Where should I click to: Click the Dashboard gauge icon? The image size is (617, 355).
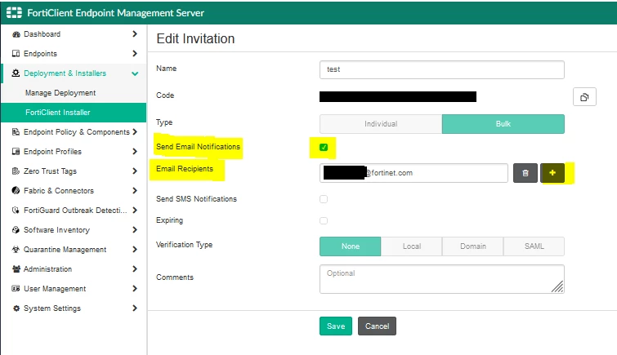[16, 34]
